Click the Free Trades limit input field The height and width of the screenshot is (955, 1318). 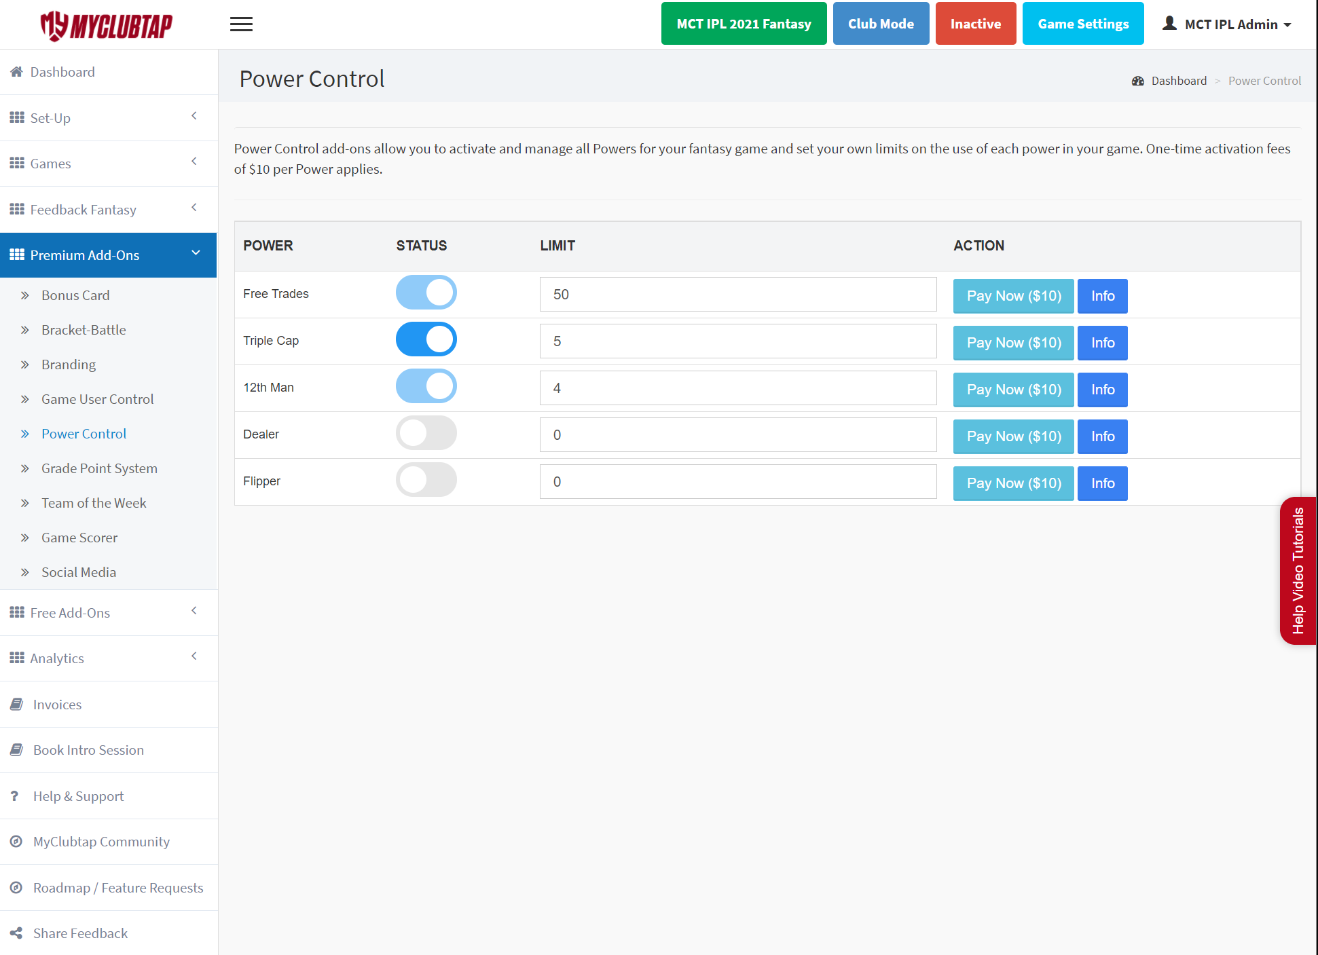[737, 295]
